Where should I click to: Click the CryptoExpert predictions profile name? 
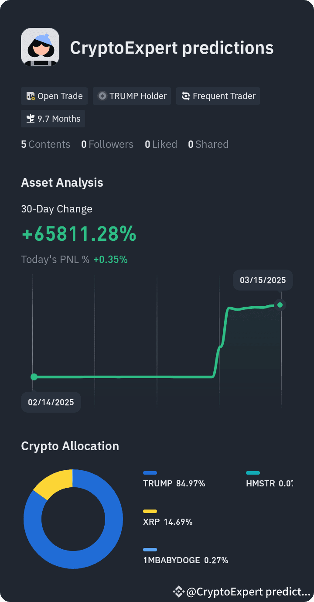172,48
